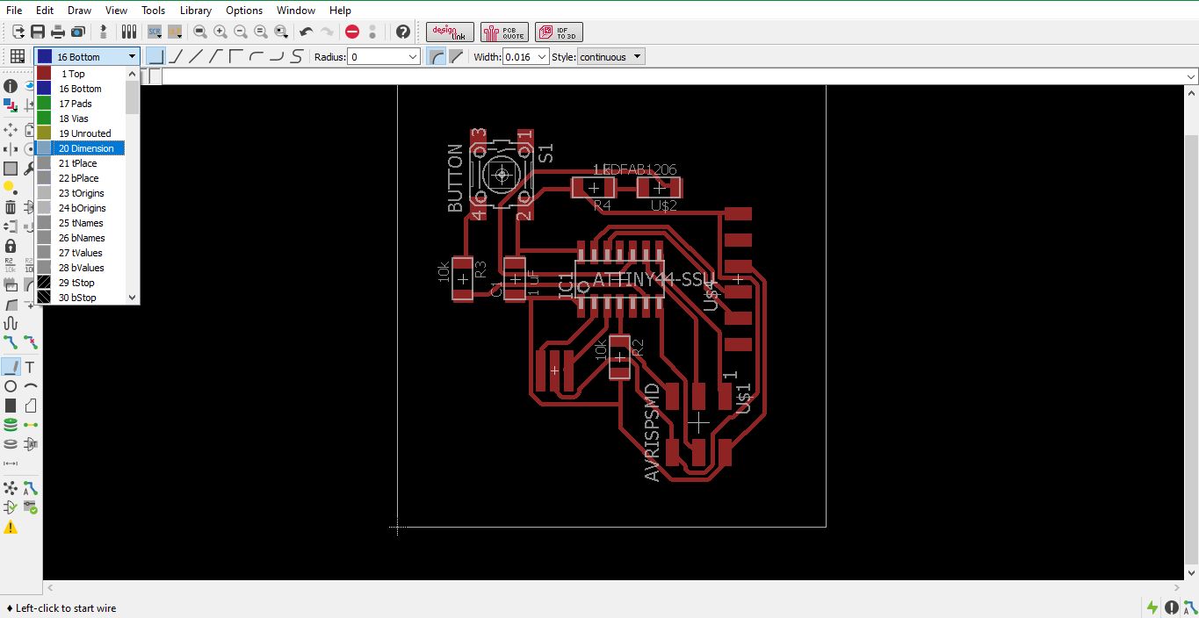Choose layer 20 Dimension in list

click(x=80, y=148)
